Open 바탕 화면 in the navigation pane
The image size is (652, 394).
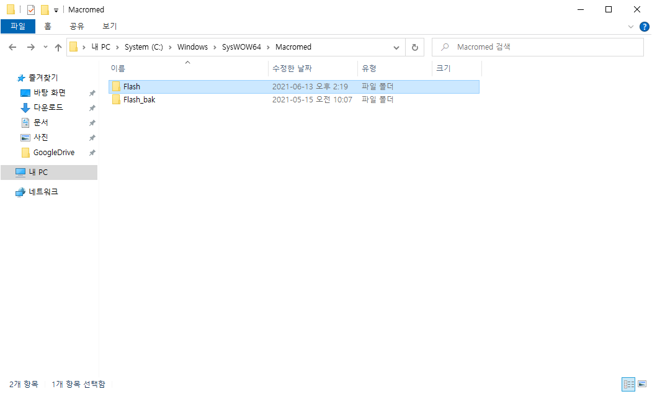(x=50, y=93)
